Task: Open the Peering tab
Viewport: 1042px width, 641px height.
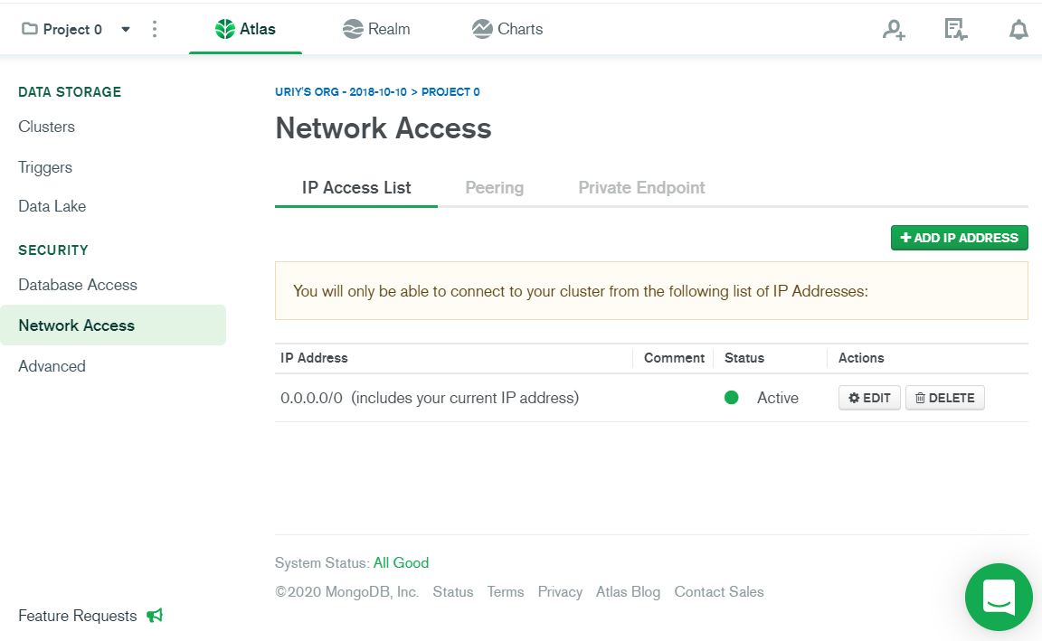Action: point(494,187)
